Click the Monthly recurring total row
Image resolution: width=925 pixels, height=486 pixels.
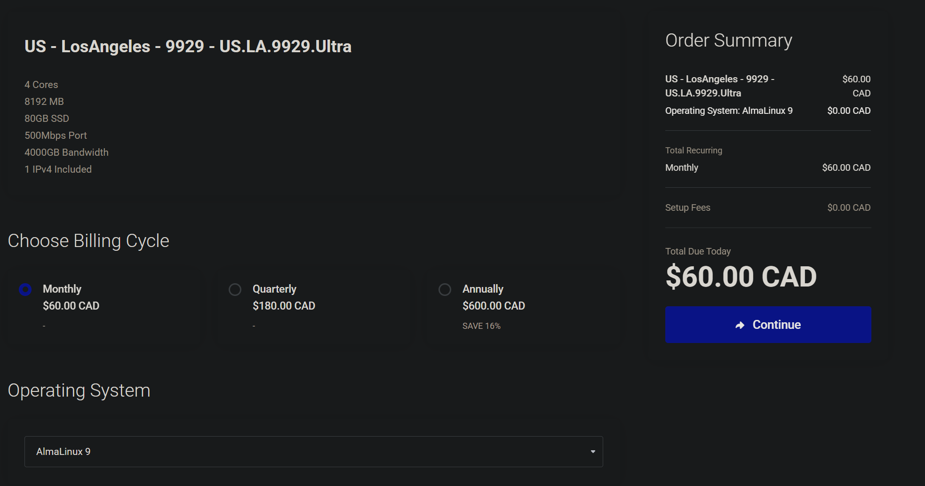click(x=768, y=168)
